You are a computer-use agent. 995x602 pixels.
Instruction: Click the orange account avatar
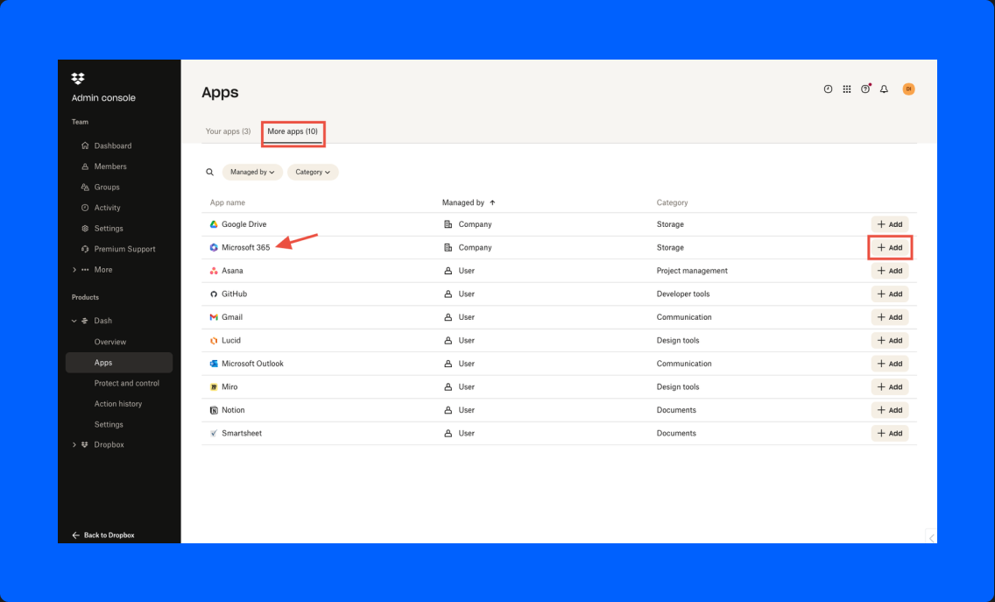click(908, 89)
